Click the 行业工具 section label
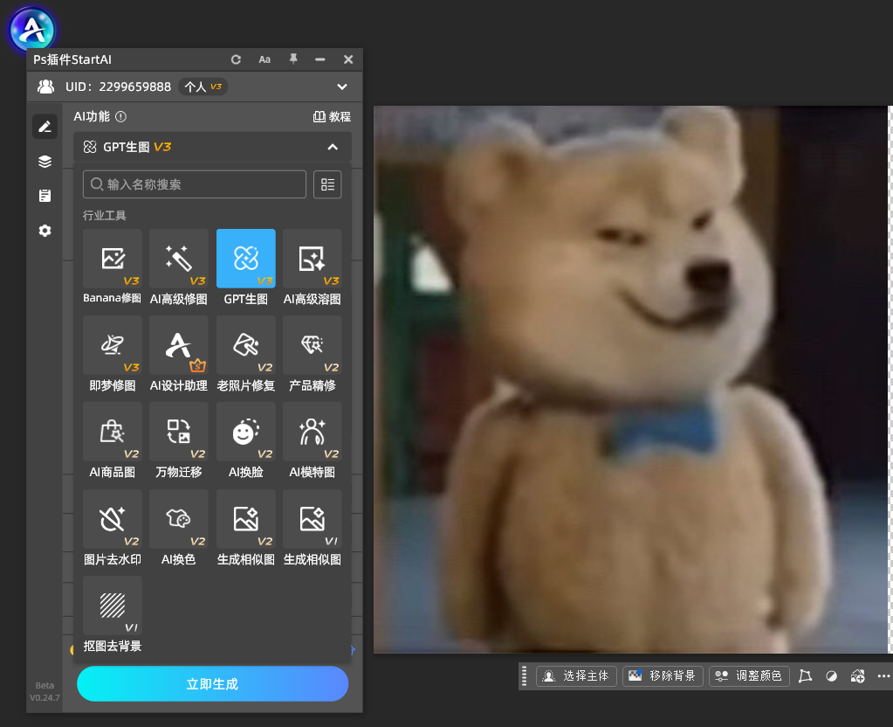 point(104,216)
